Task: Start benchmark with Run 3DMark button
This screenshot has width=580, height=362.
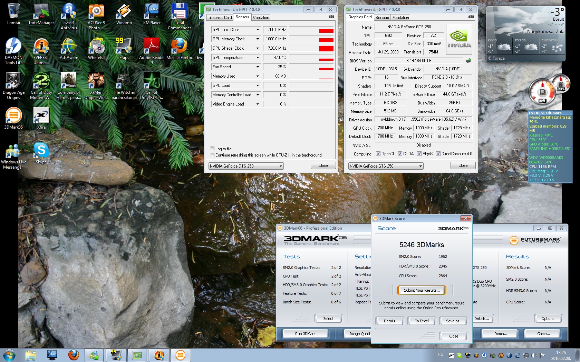Action: (305, 334)
